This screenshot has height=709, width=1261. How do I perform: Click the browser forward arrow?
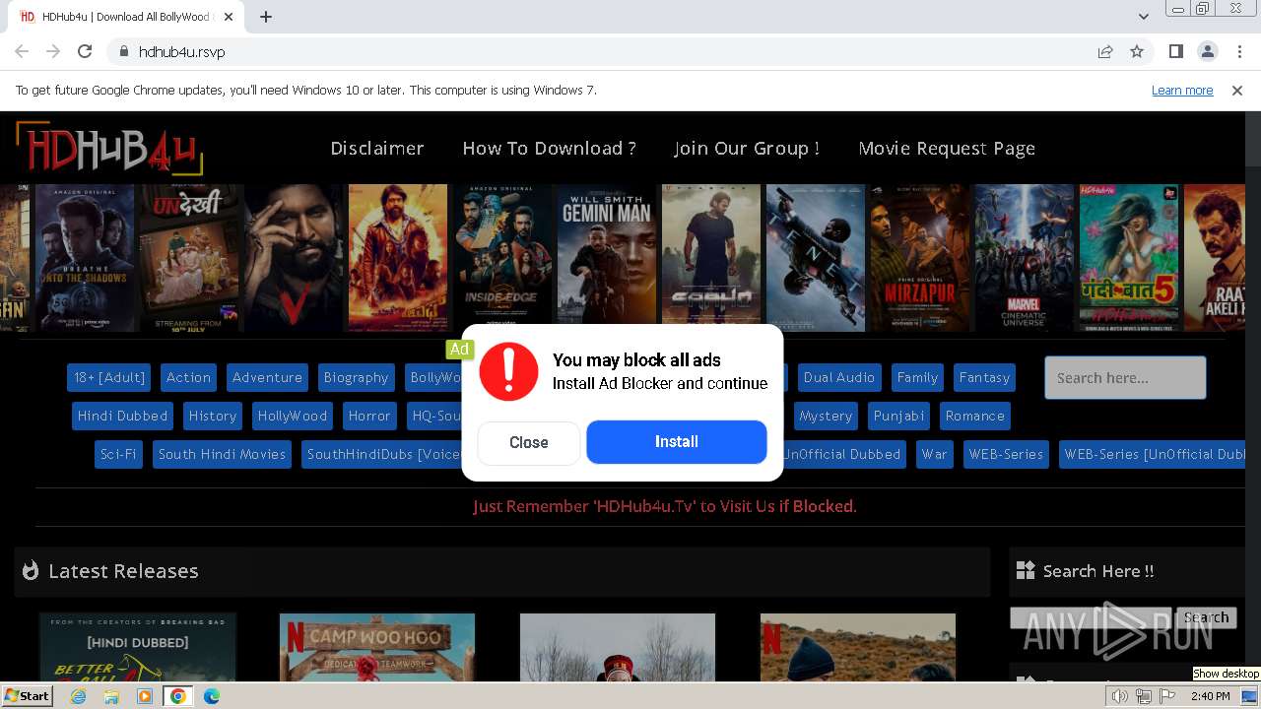pos(53,51)
